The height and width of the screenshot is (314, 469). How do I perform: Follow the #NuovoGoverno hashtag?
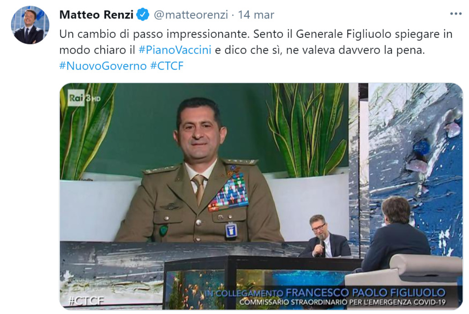click(x=103, y=66)
